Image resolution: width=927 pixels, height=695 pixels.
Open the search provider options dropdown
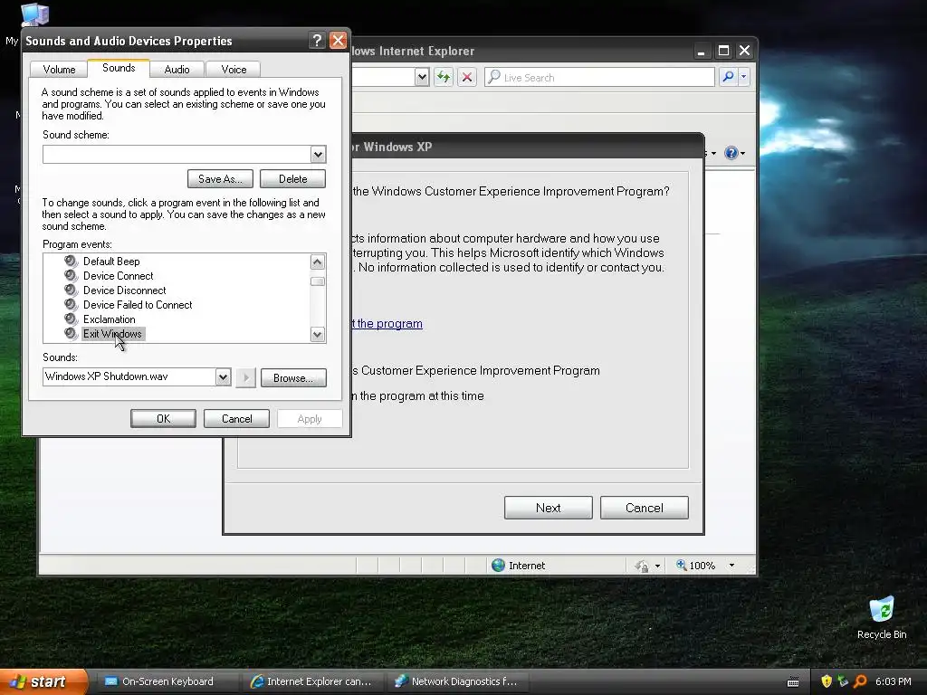point(744,77)
